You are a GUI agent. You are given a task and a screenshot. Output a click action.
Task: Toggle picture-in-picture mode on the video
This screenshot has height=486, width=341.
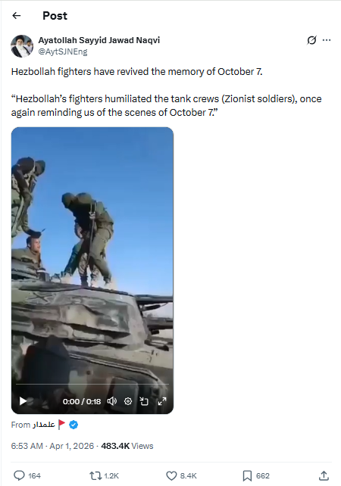click(144, 401)
